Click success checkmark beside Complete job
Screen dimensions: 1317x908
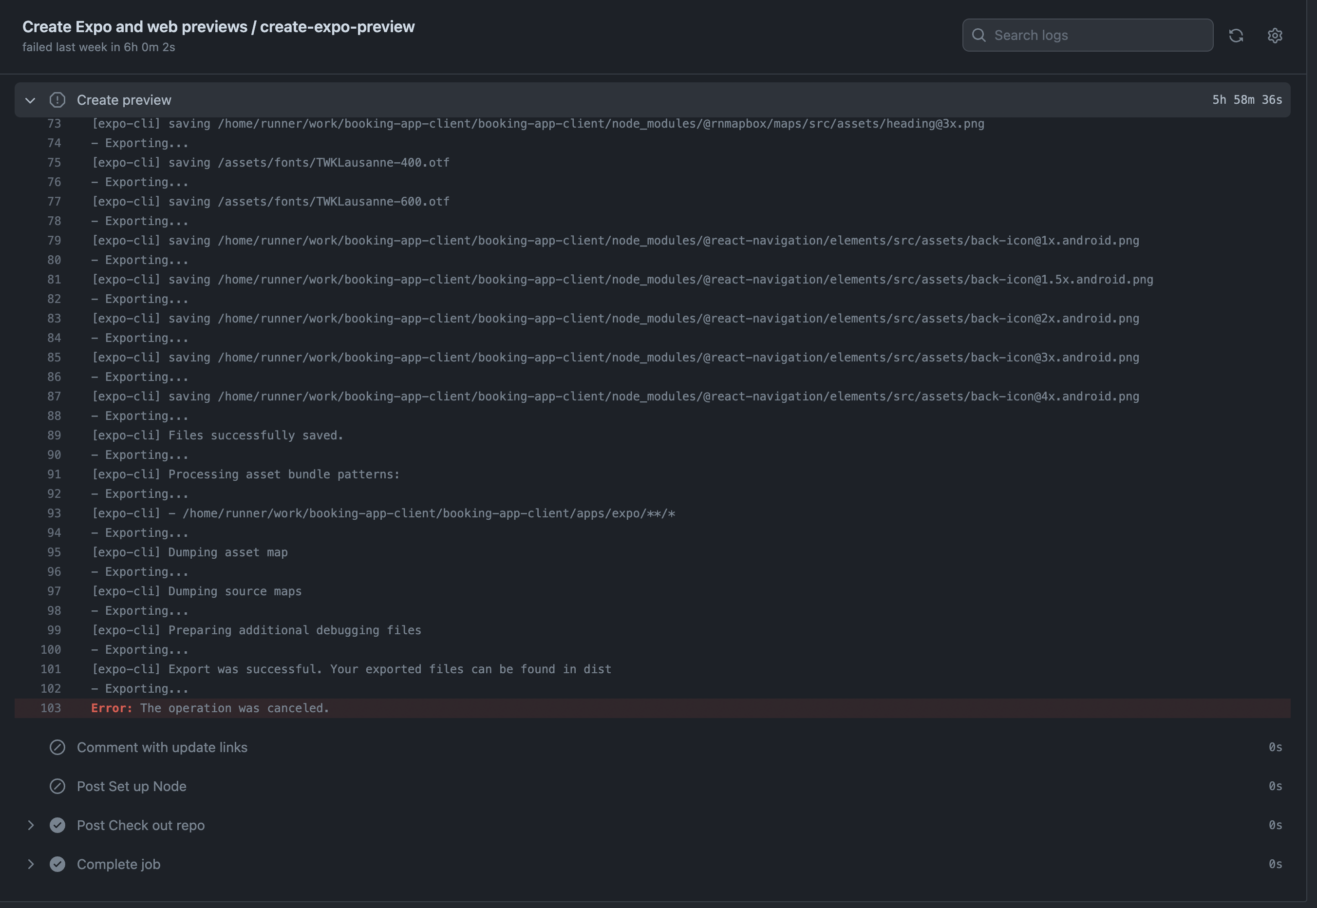pos(57,864)
